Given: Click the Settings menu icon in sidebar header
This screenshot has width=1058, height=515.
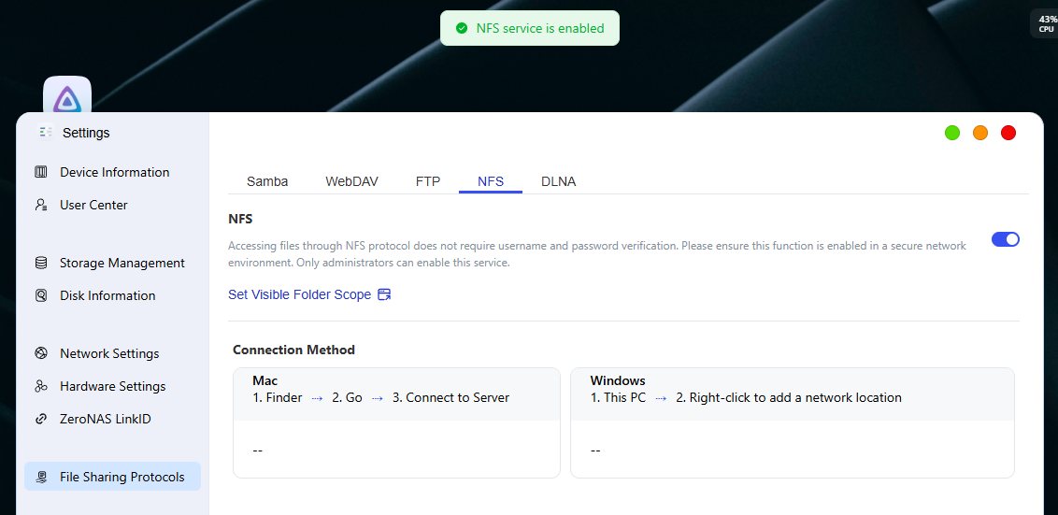Looking at the screenshot, I should (46, 133).
